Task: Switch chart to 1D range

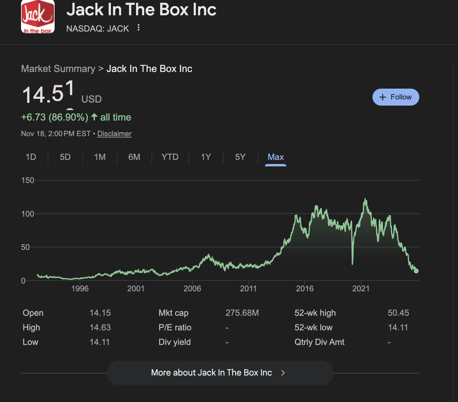Action: coord(31,157)
